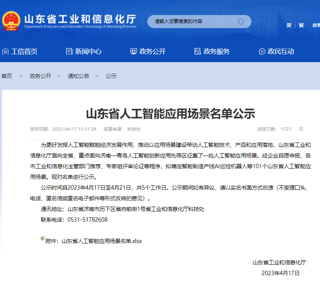Click the magnifier search icon

coord(241,21)
